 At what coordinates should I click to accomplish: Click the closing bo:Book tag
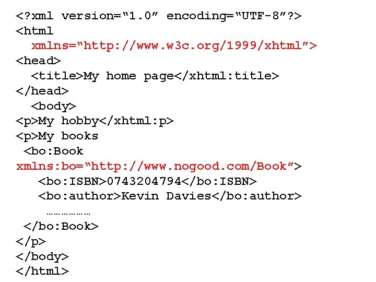[61, 226]
